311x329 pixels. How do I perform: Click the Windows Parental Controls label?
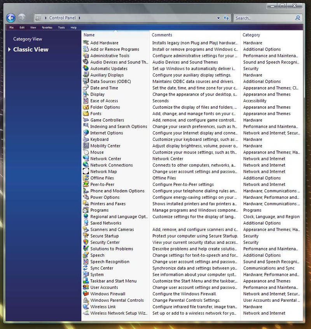[117, 300]
